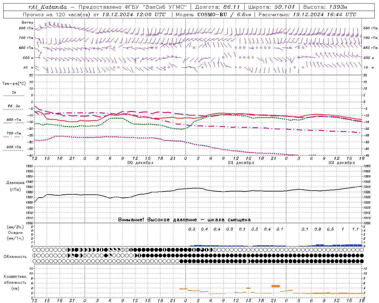379x303 pixels.
Task: Click the Модель COSMO-RU / 6.6км label
Action: click(x=213, y=14)
